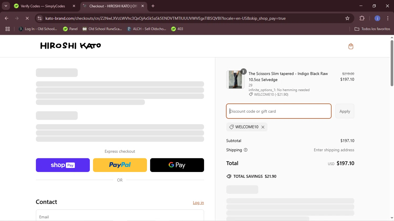Image resolution: width=394 pixels, height=221 pixels.
Task: Open the shipping info help icon
Action: [246, 150]
